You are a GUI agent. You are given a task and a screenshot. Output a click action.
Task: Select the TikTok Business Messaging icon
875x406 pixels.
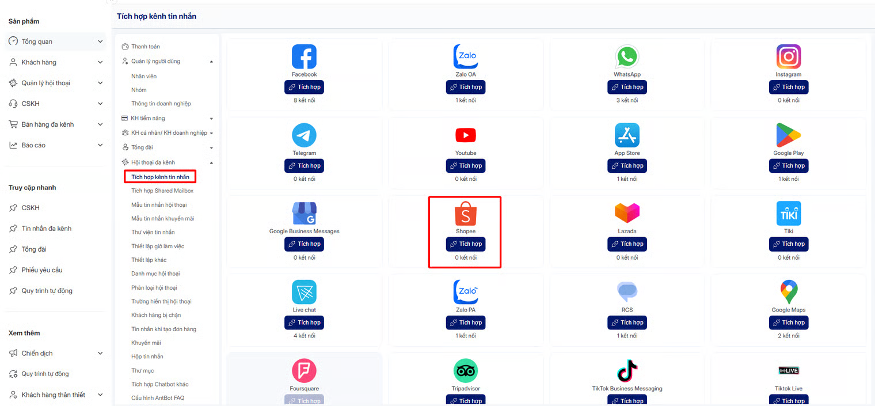(627, 371)
